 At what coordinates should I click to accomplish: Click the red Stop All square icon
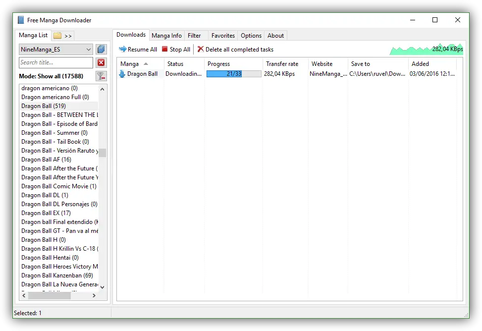point(165,49)
